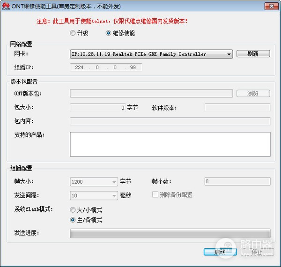Click the 组播IP address field
Image resolution: width=281 pixels, height=267 pixels.
pos(106,67)
